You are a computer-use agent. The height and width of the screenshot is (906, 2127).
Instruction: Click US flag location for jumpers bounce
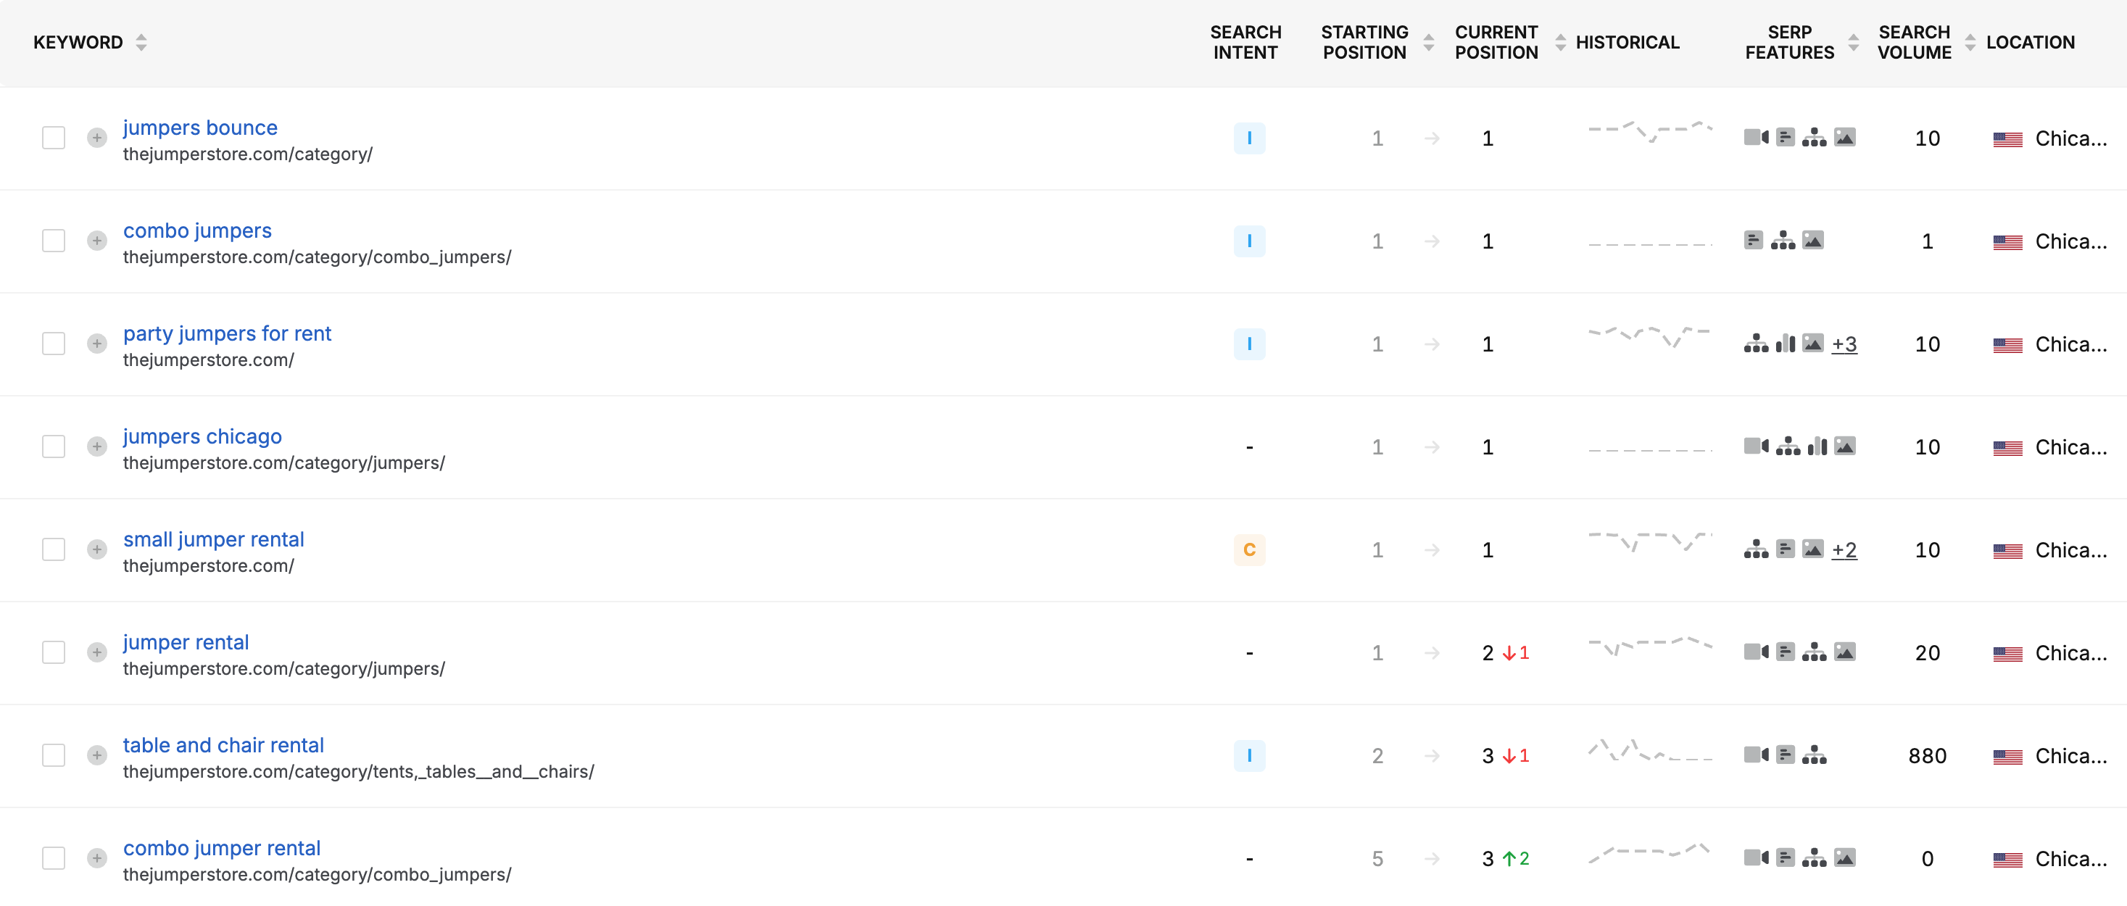[2007, 138]
